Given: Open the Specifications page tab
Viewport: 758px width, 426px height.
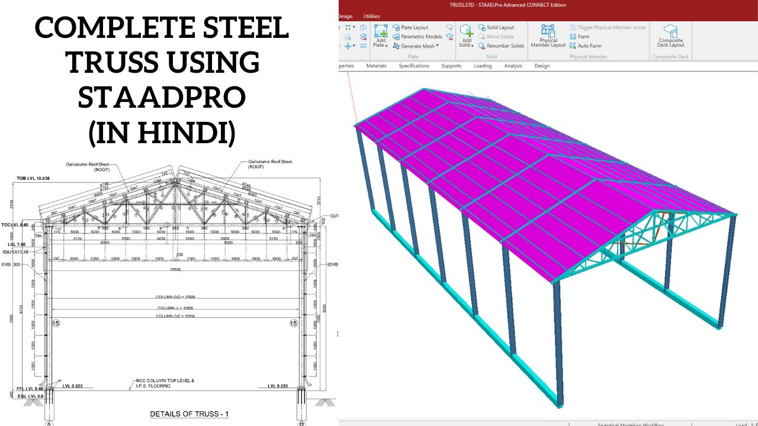Looking at the screenshot, I should click(414, 66).
